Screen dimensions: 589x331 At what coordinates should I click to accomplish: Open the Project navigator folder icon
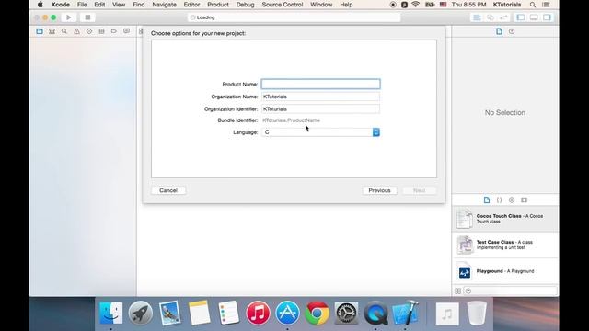point(40,31)
